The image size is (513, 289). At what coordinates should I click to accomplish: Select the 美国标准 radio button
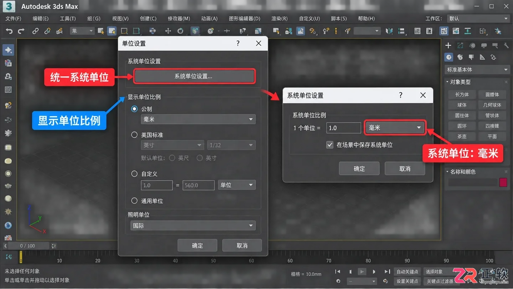pos(134,135)
